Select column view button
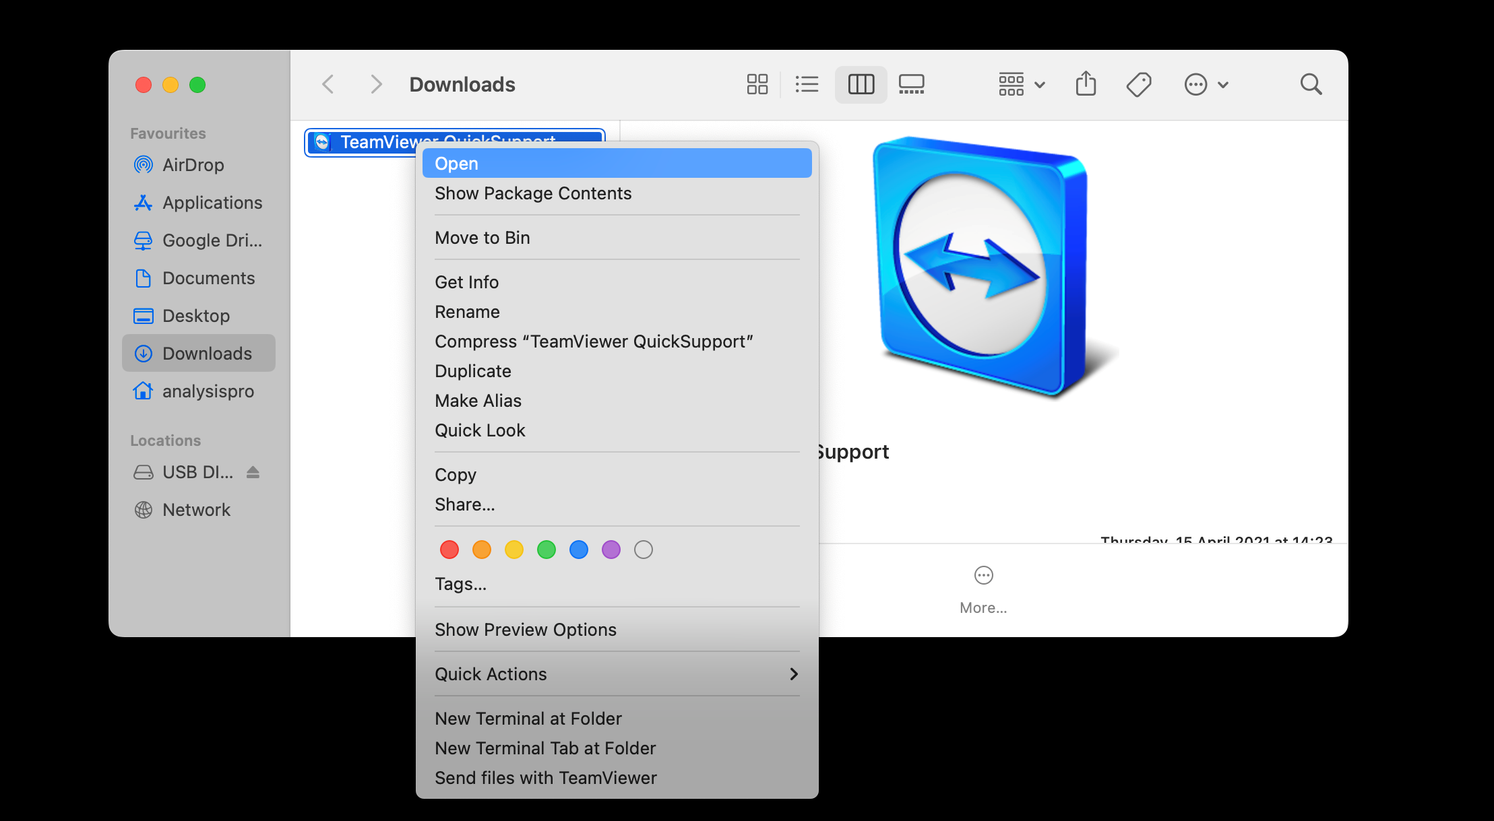This screenshot has width=1494, height=821. (861, 84)
